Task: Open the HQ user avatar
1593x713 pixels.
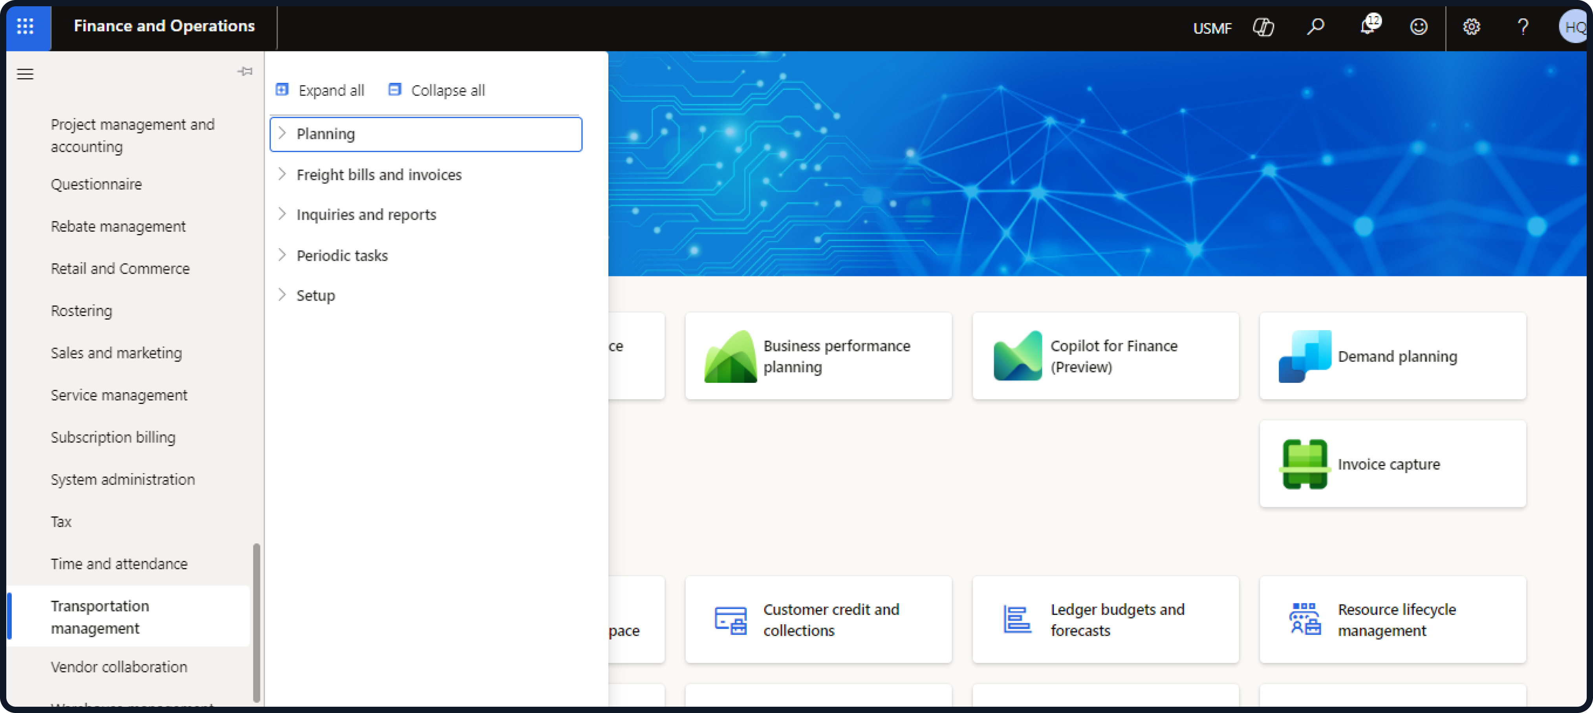Action: coord(1573,27)
